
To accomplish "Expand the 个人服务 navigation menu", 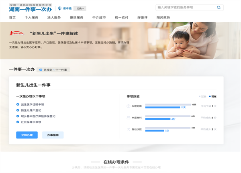I will click(x=32, y=18).
